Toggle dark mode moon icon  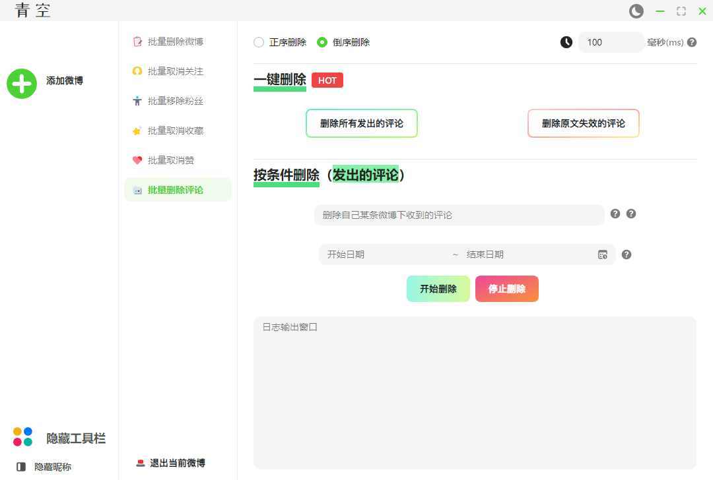[636, 11]
